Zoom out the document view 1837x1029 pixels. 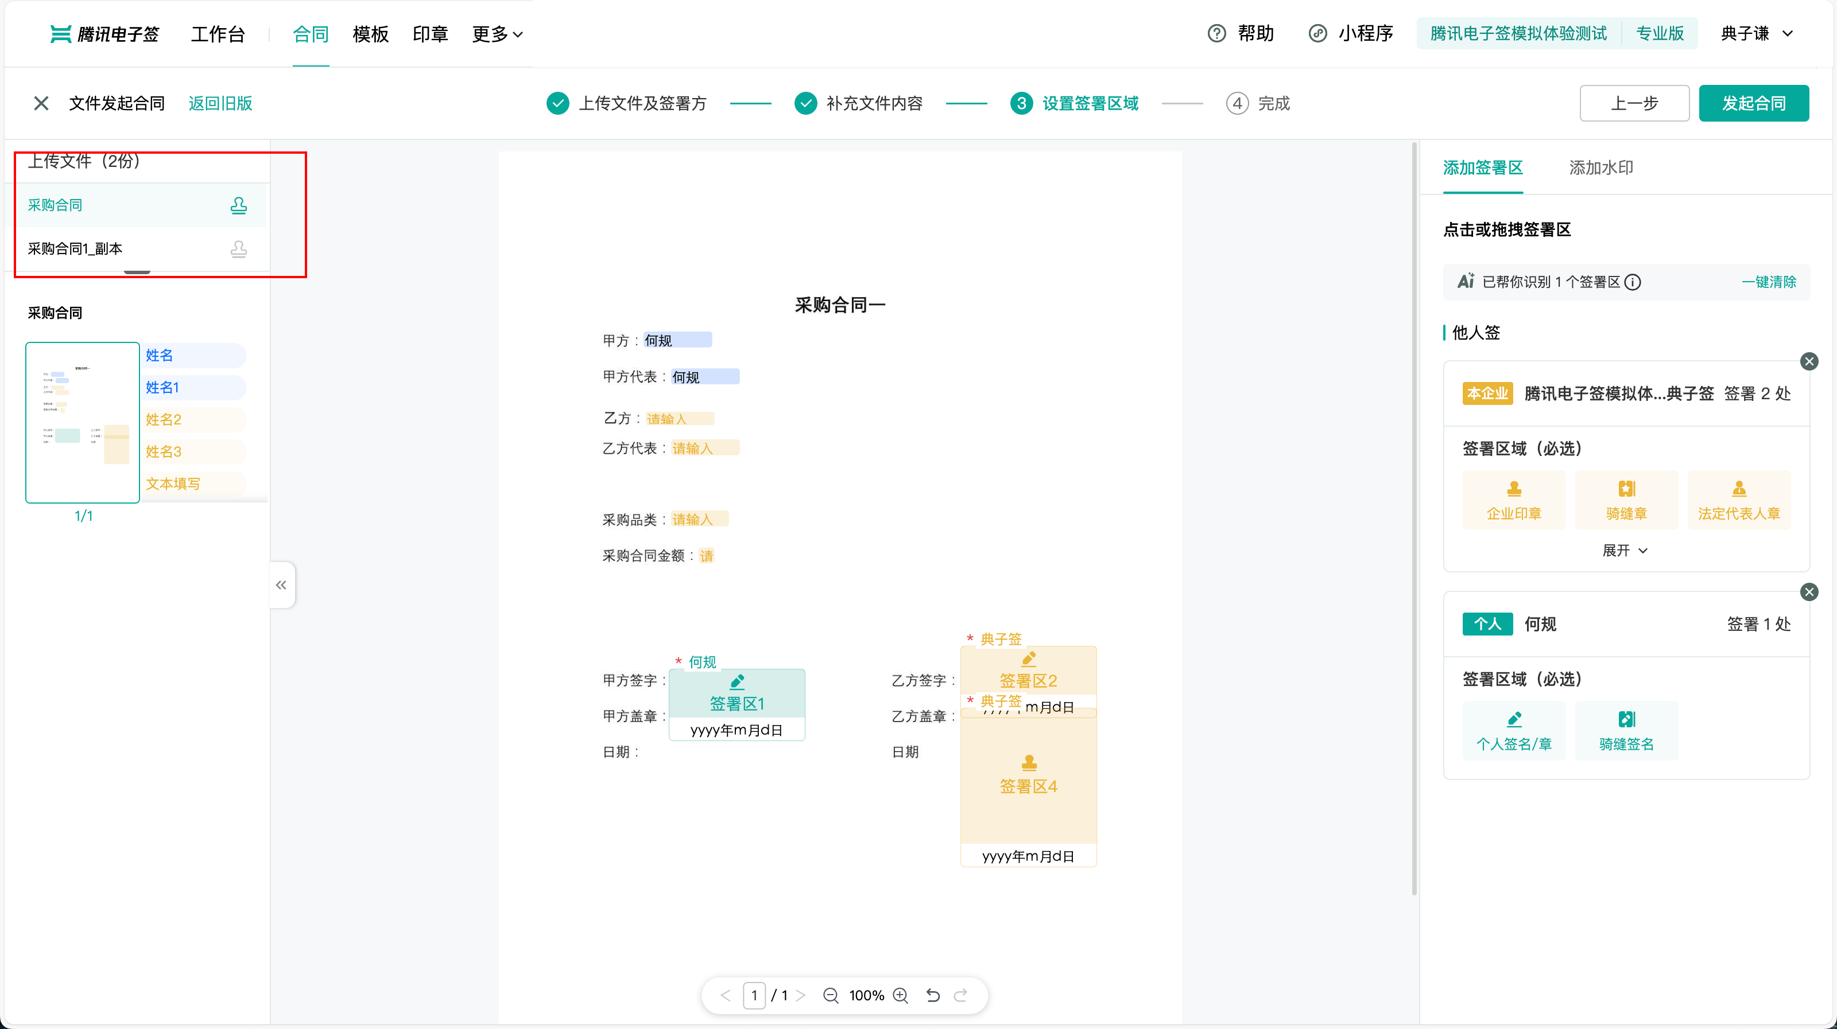831,996
